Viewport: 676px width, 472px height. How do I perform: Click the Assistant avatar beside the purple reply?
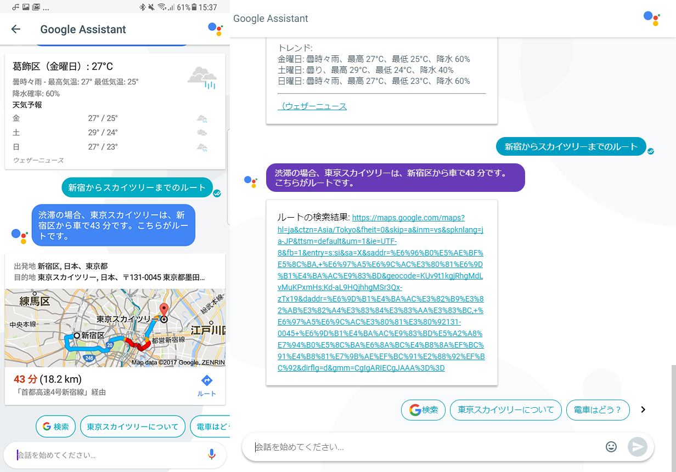click(251, 181)
